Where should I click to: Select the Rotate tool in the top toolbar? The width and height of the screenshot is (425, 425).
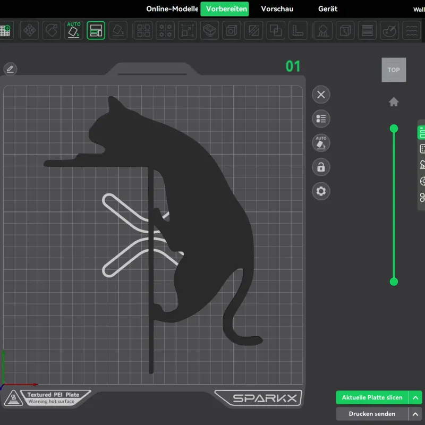click(52, 30)
